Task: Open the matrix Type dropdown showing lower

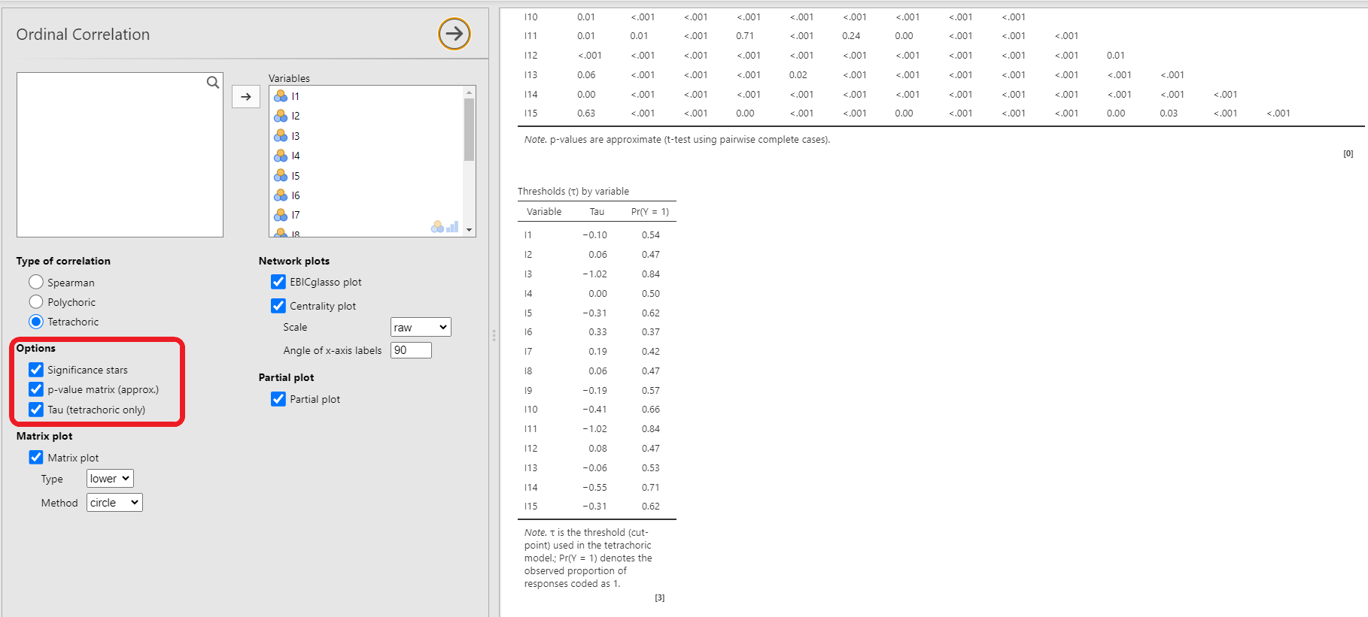Action: click(110, 479)
